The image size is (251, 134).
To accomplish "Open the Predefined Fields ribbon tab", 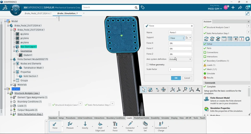I will pyautogui.click(x=141, y=118).
